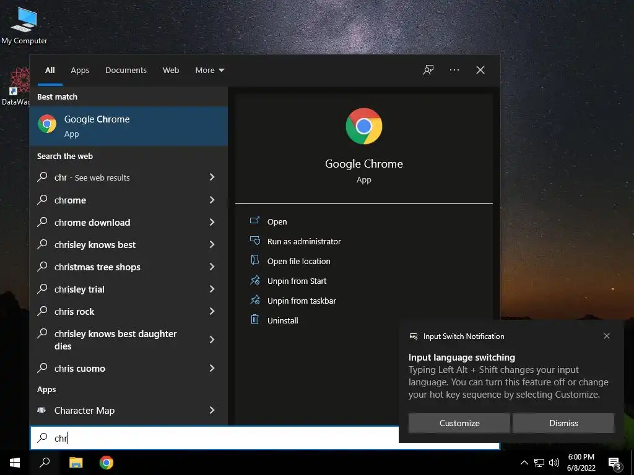Image resolution: width=634 pixels, height=475 pixels.
Task: Open 'Character Map' app result text
Action: [x=84, y=411]
